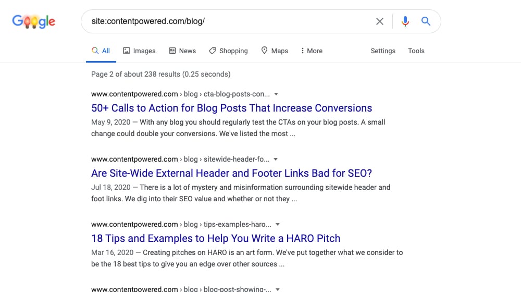521x292 pixels.
Task: Open search Tools
Action: click(x=416, y=51)
